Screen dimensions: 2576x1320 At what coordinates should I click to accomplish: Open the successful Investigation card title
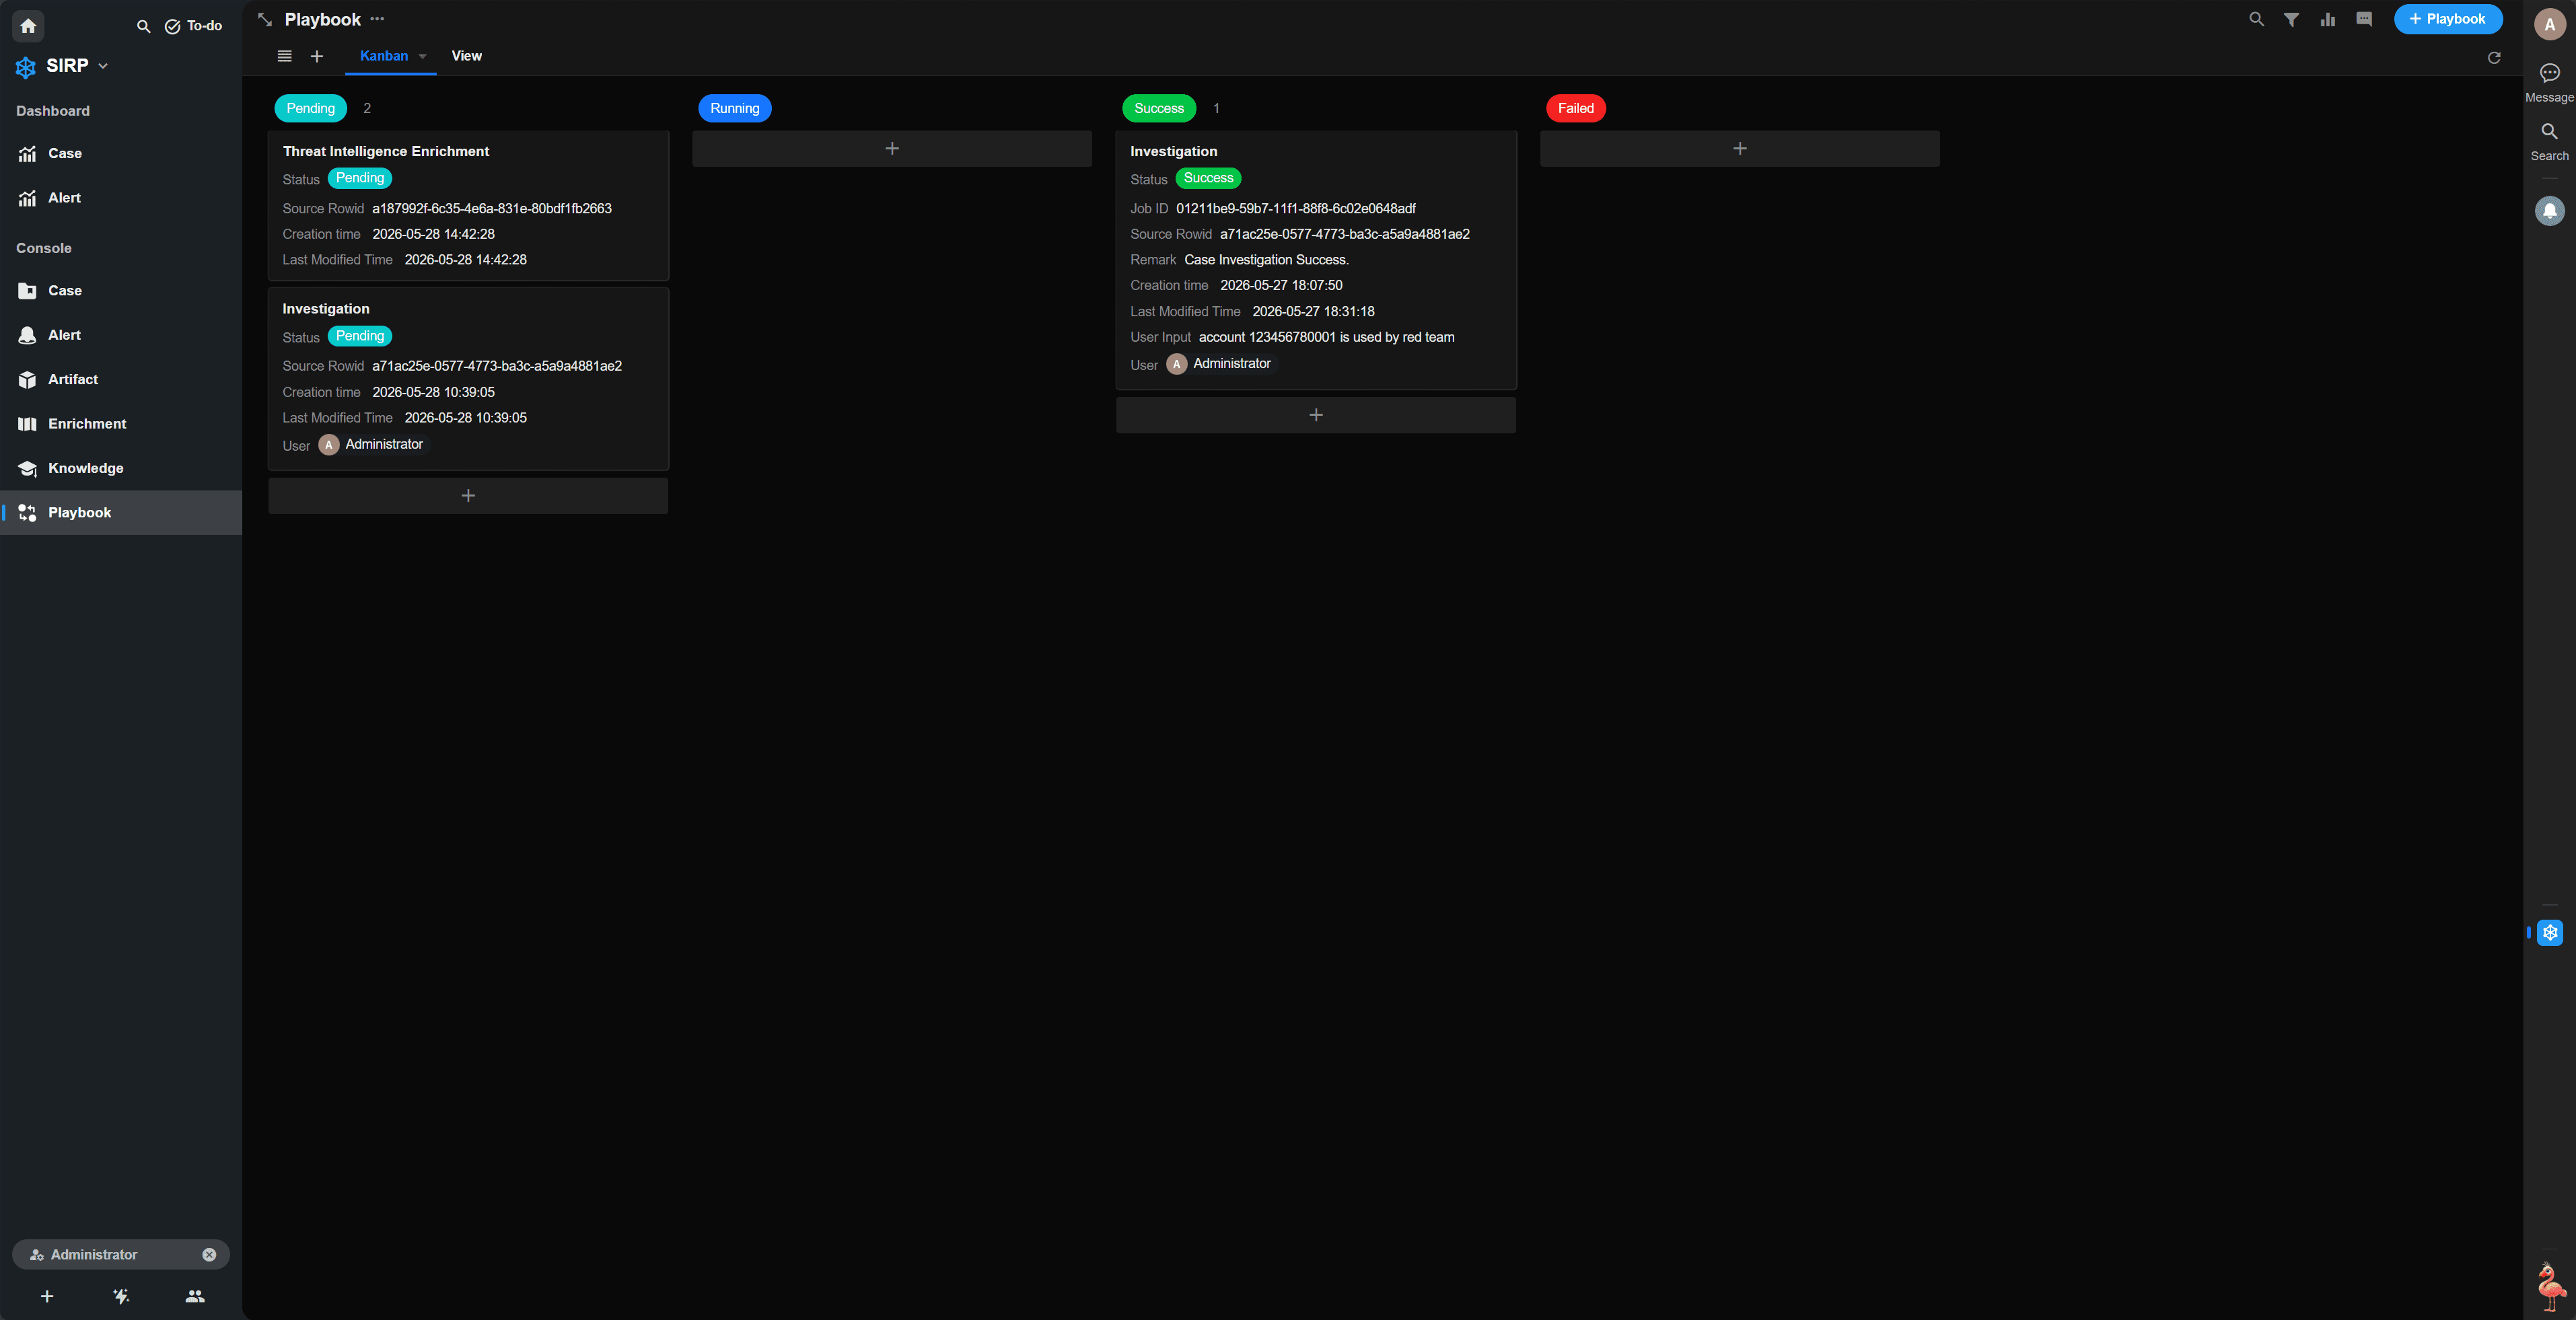click(1174, 151)
